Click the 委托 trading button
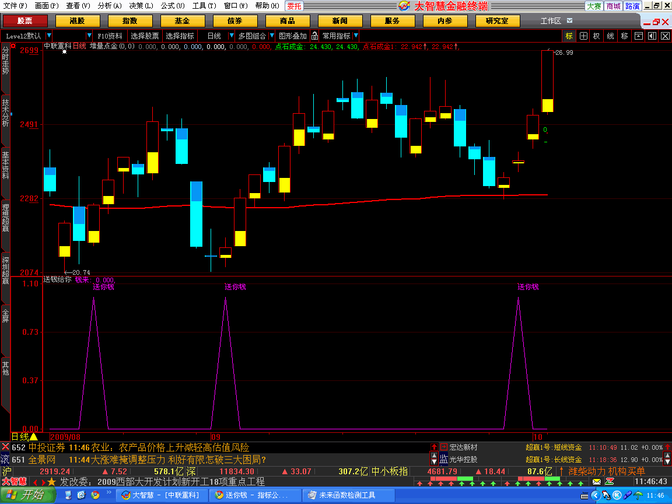The image size is (672, 504). coord(294,6)
